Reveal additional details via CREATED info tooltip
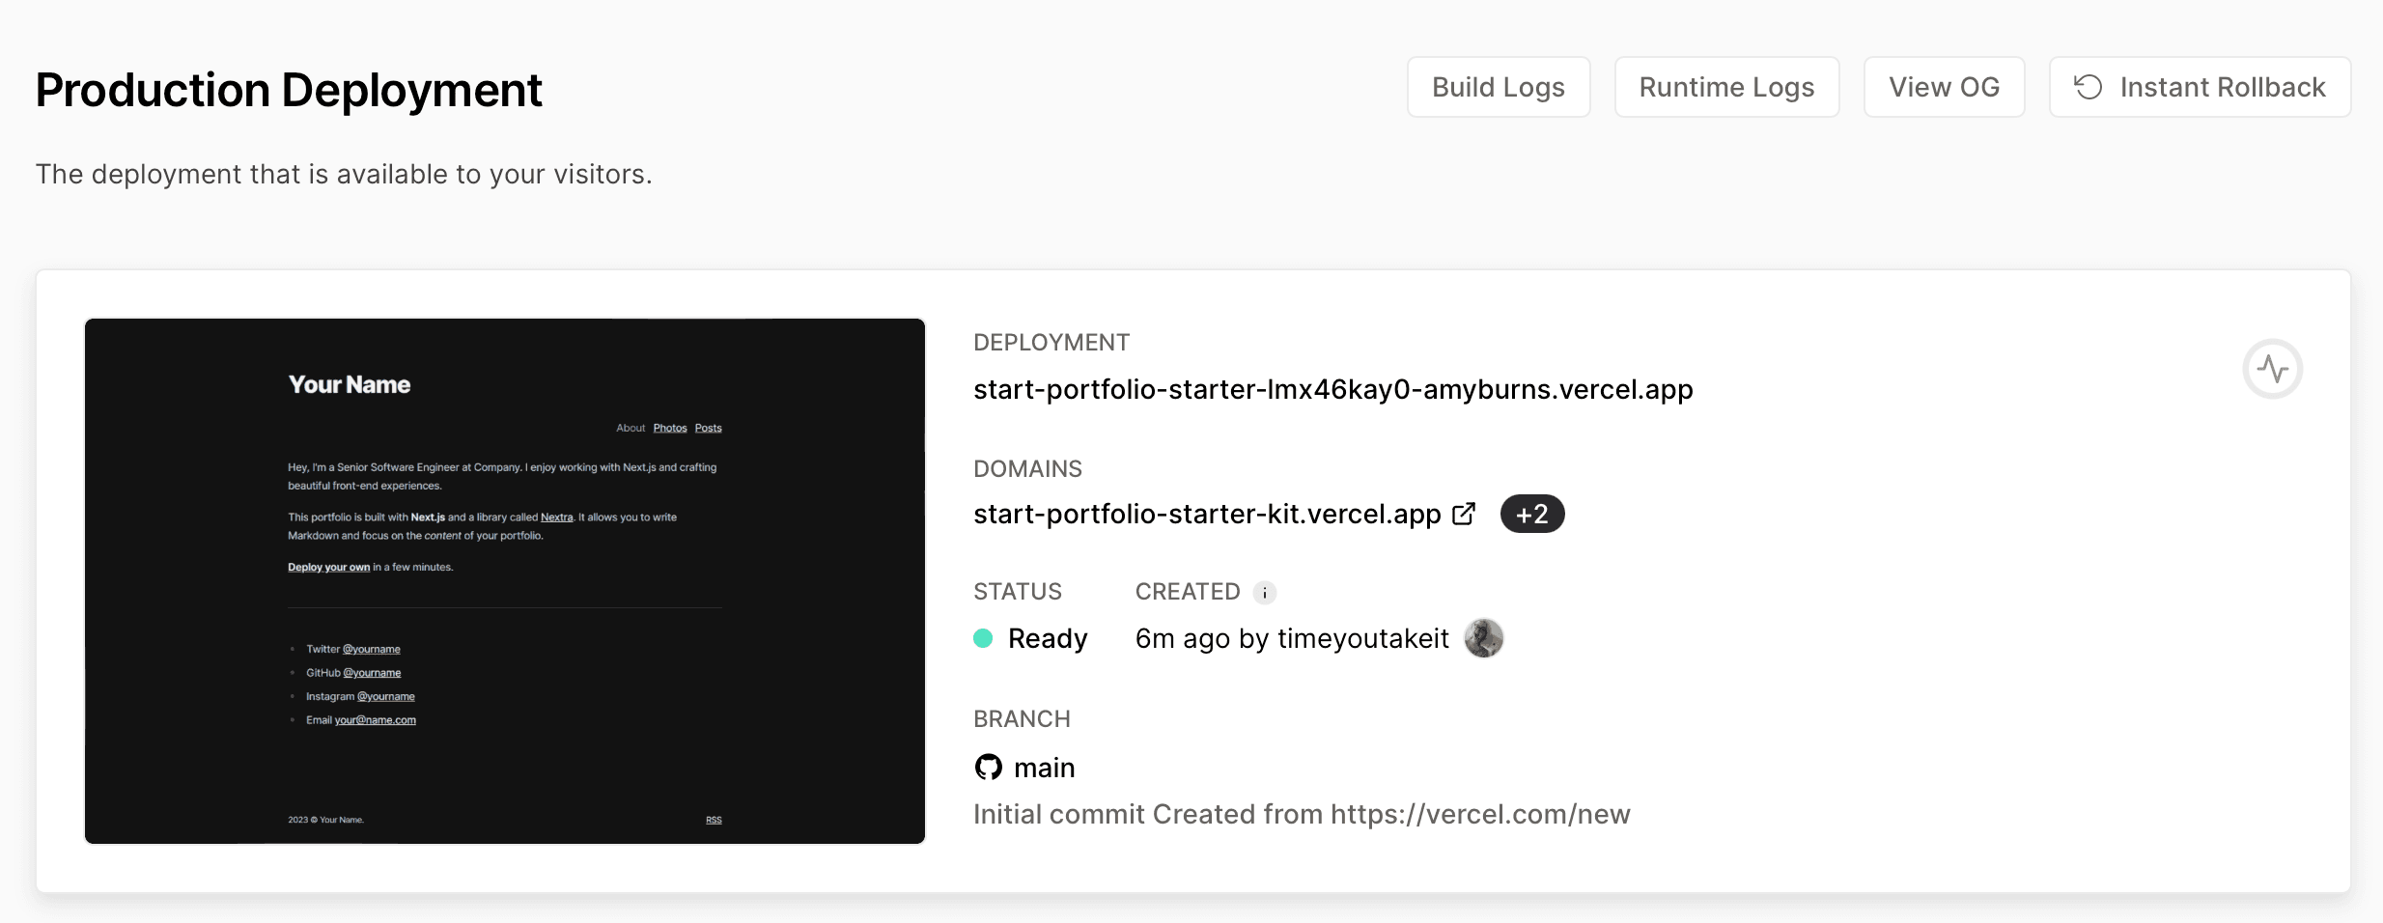Image resolution: width=2383 pixels, height=923 pixels. click(1266, 593)
